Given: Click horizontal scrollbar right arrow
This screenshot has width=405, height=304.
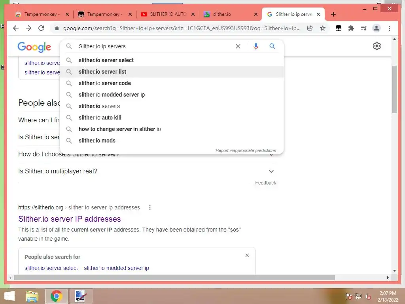Looking at the screenshot, I should [388, 277].
